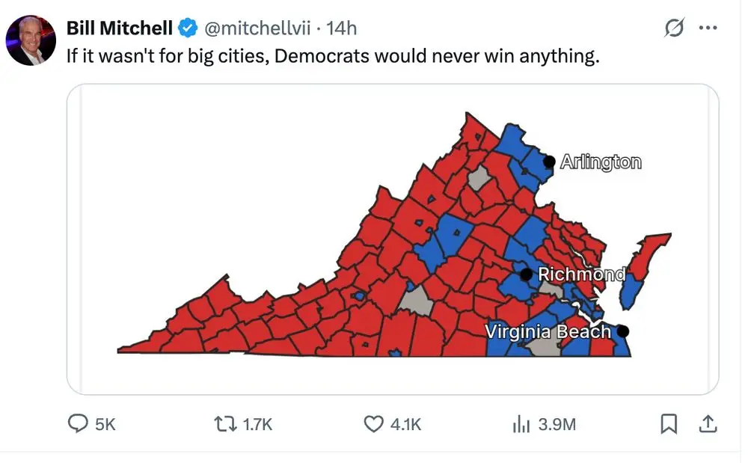Click the Arlington text label on map
Viewport: 748px width, 463px height.
tap(601, 162)
